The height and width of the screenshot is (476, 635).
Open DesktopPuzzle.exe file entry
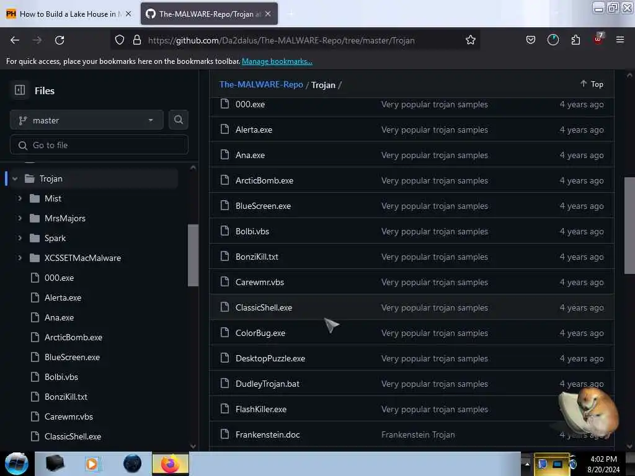pyautogui.click(x=270, y=358)
